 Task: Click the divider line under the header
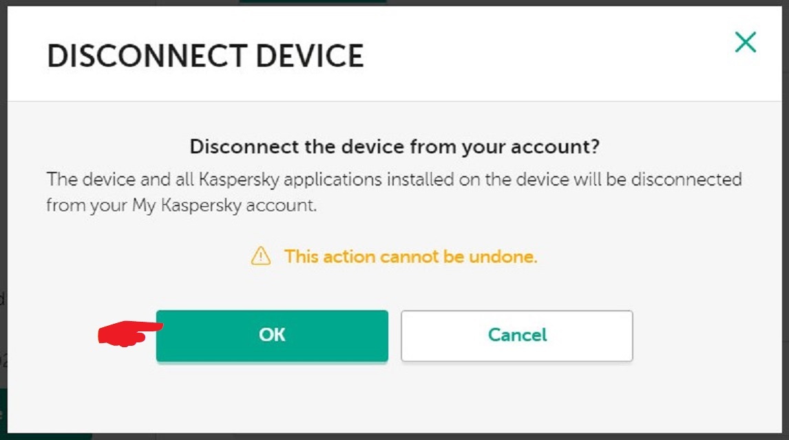click(x=394, y=101)
